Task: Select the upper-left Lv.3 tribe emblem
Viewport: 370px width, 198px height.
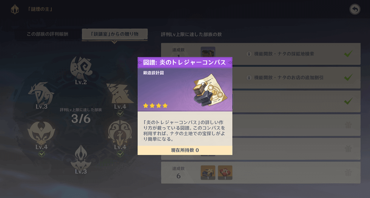Action: coord(41,93)
